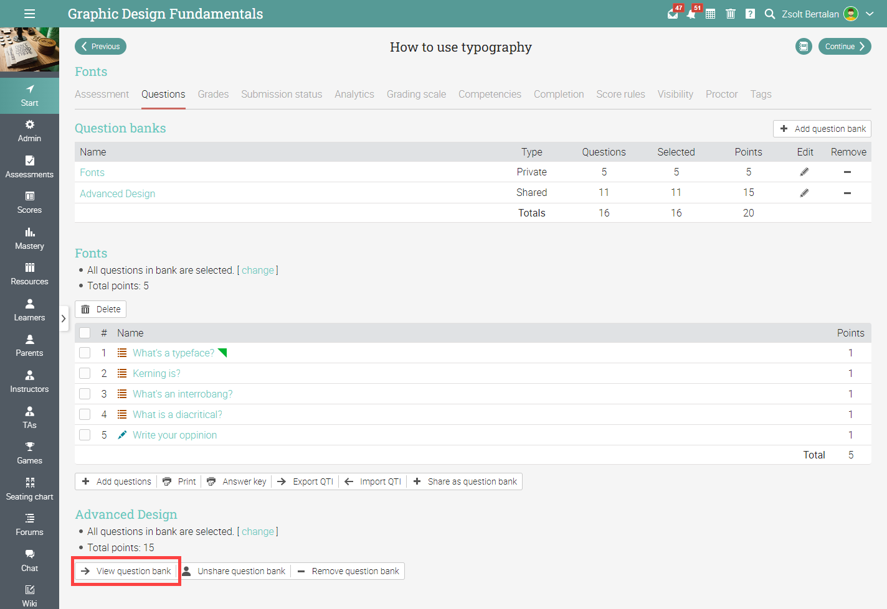Open Scores in sidebar
The width and height of the screenshot is (887, 609).
click(x=29, y=203)
